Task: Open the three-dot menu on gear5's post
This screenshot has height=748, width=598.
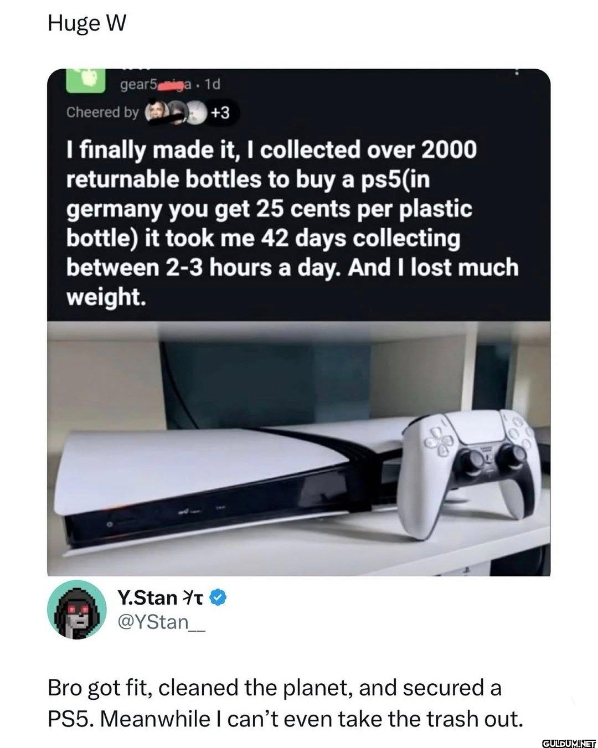Action: (517, 73)
